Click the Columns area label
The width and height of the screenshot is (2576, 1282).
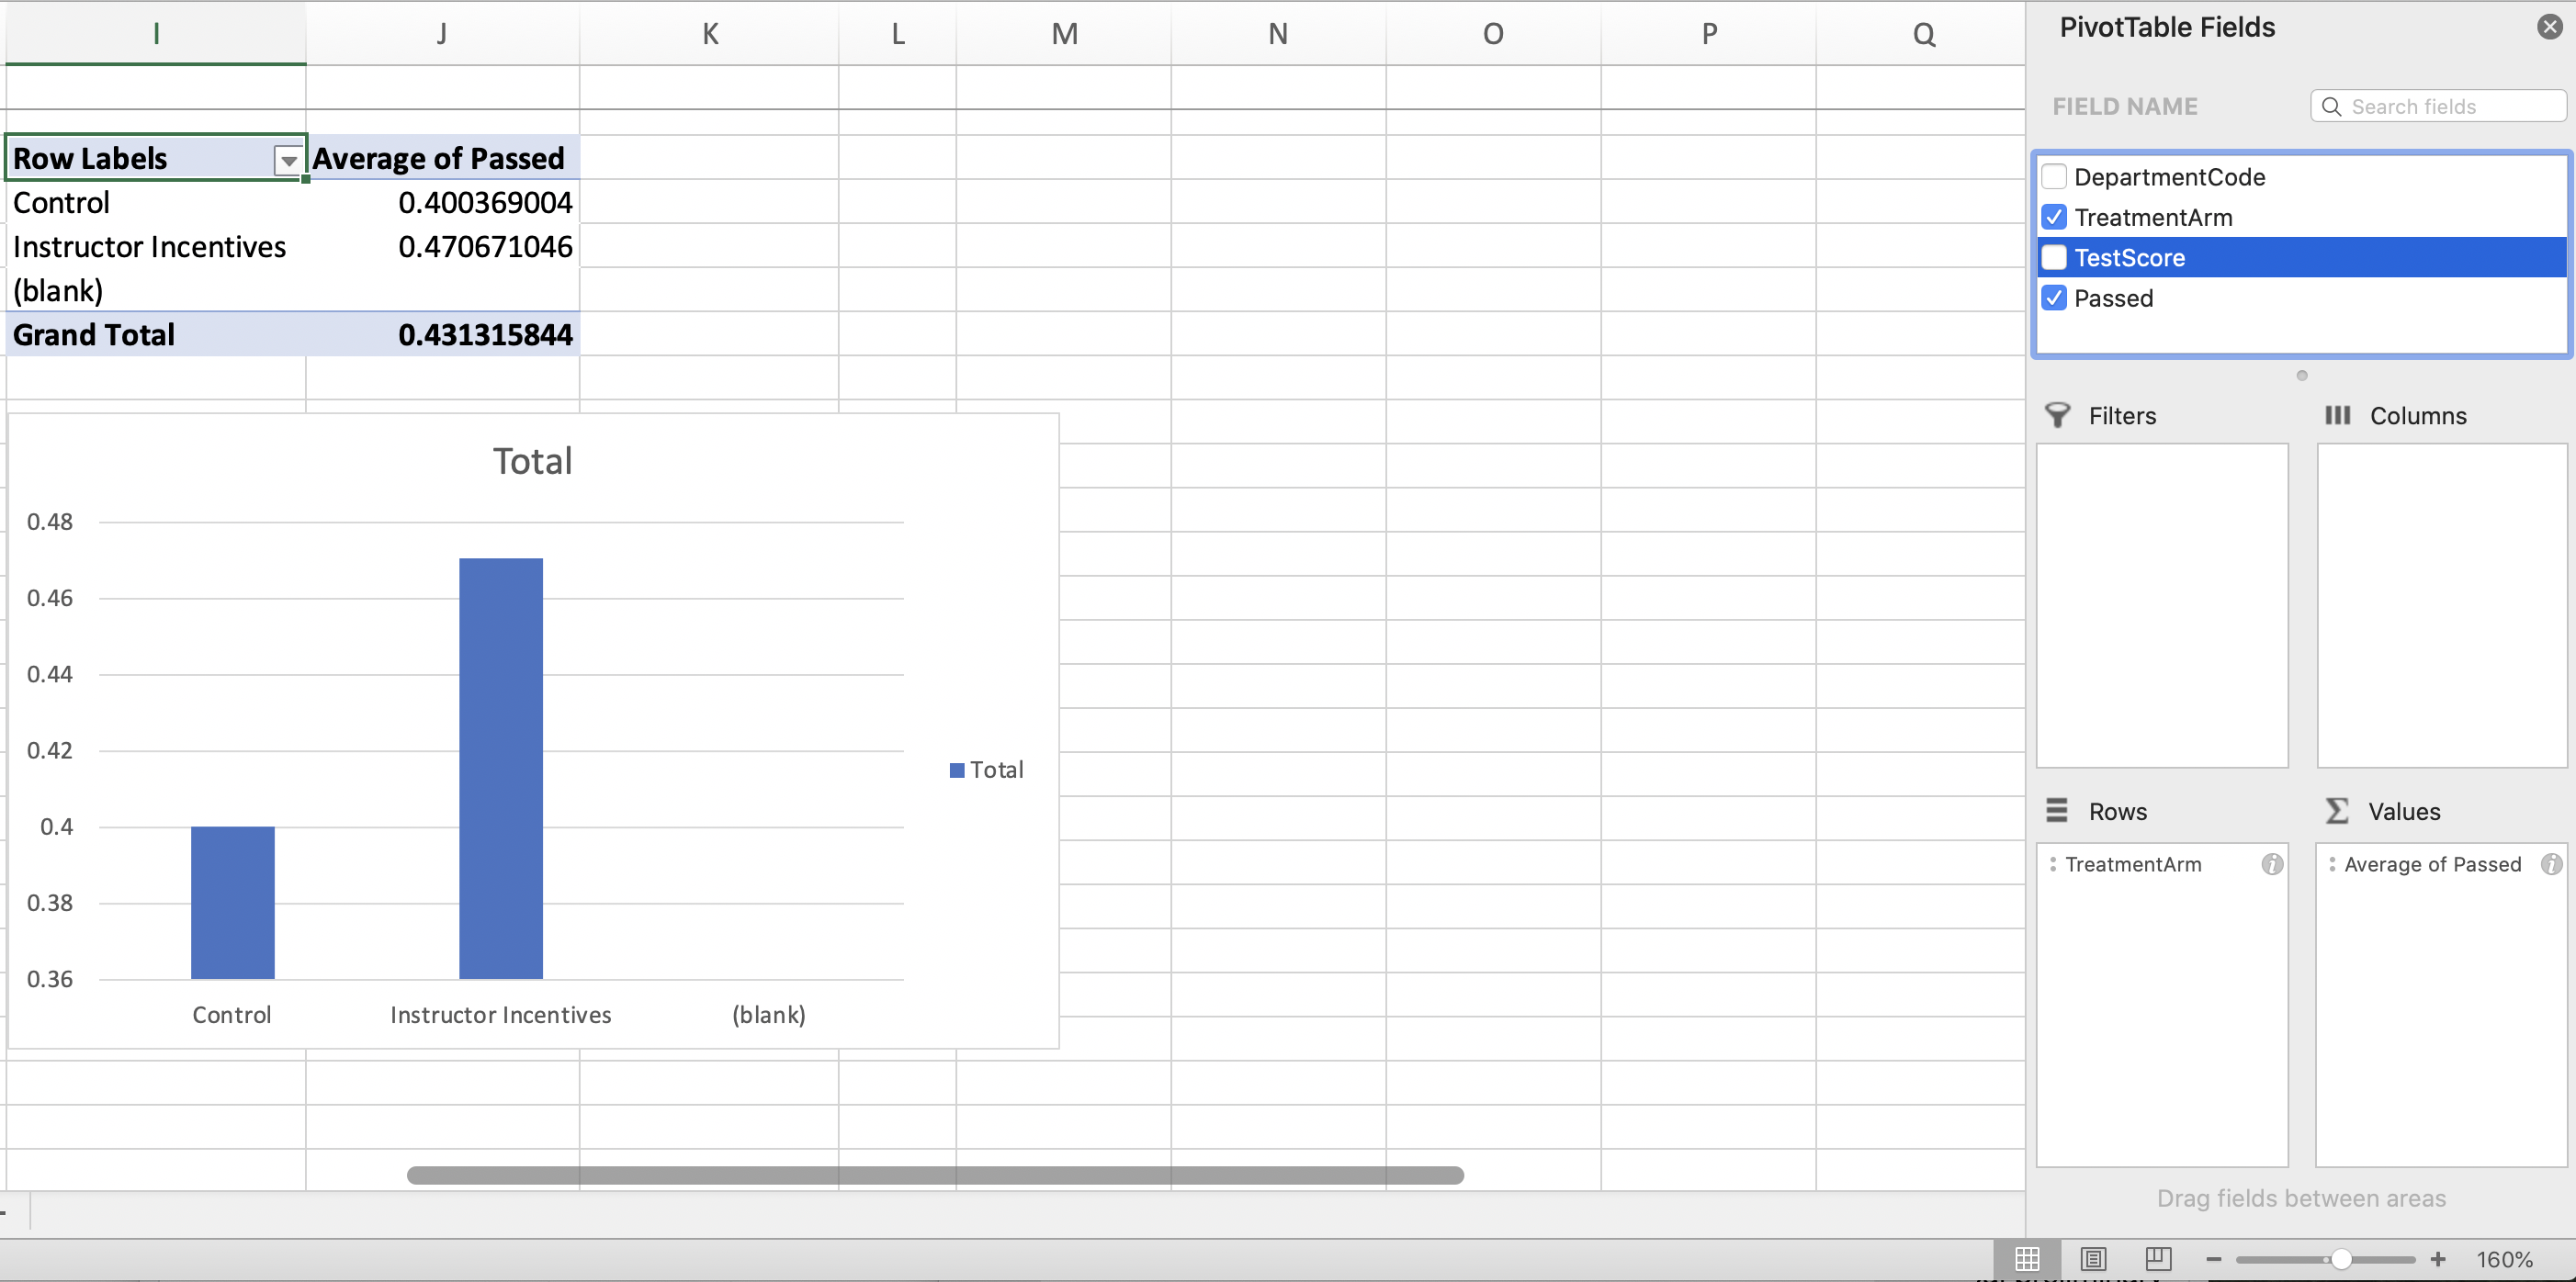[2415, 415]
